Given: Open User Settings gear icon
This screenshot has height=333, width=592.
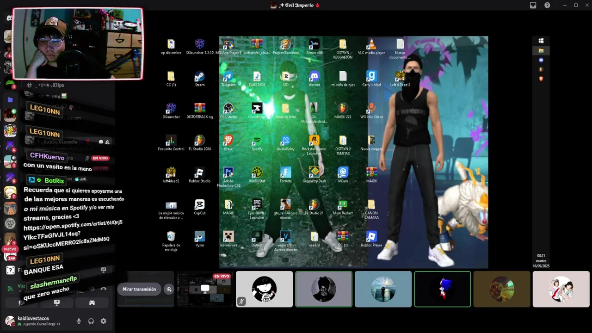Looking at the screenshot, I should tap(104, 321).
